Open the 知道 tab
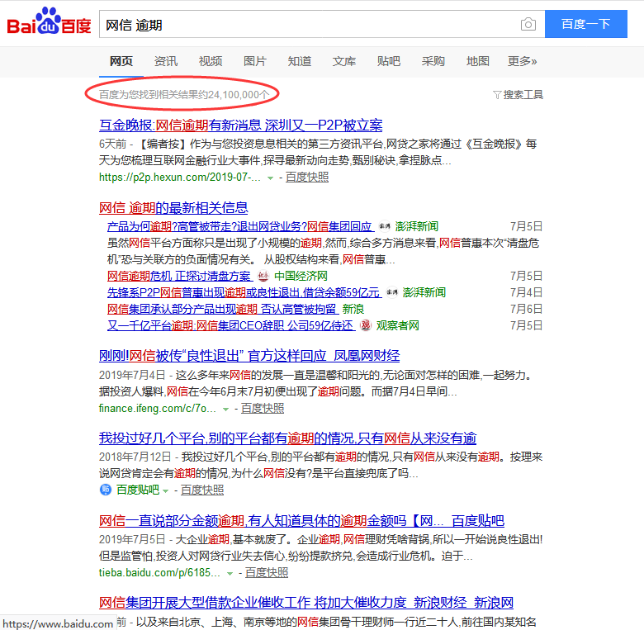 (300, 62)
